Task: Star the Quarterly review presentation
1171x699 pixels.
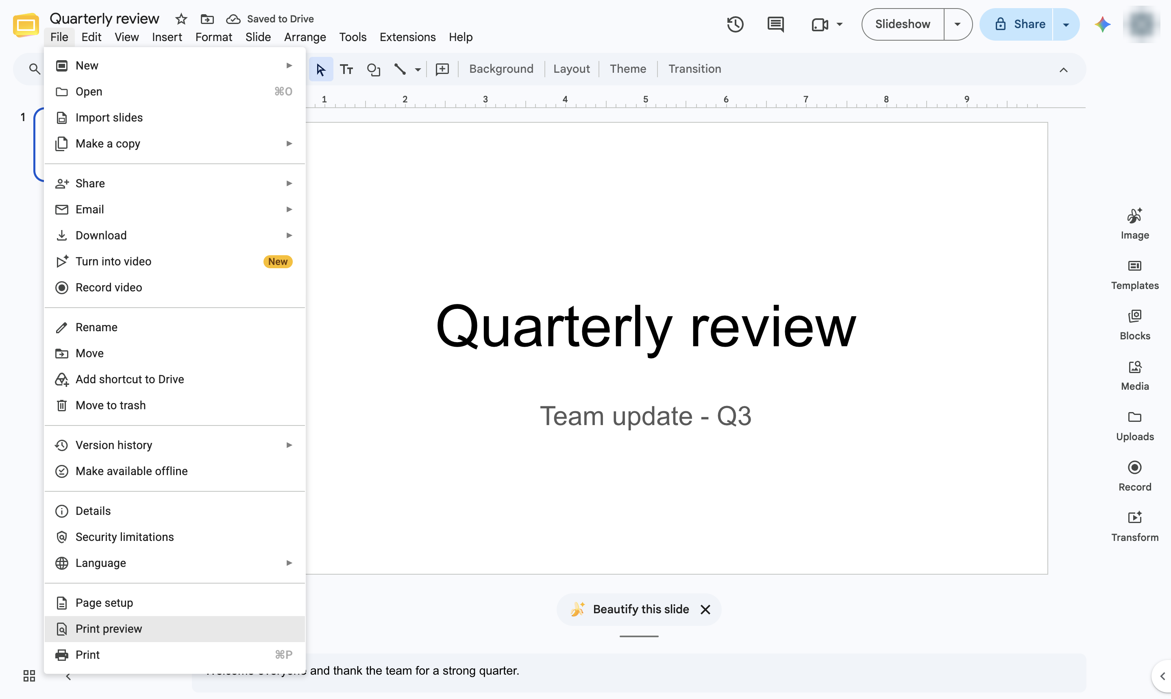Action: (x=181, y=19)
